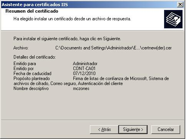Screen dimensions: 186x139
Task: Click the certnew(der).cer file path
Action: (x=113, y=48)
